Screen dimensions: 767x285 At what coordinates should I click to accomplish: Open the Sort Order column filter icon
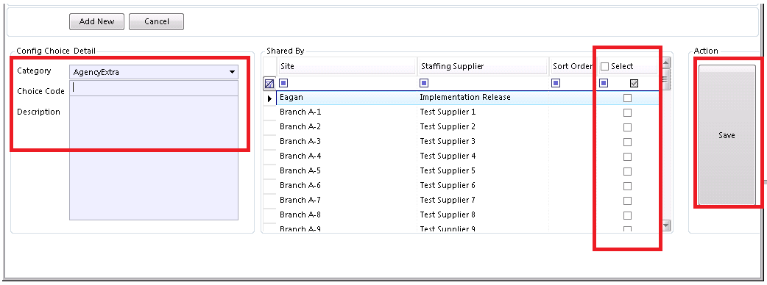click(556, 83)
